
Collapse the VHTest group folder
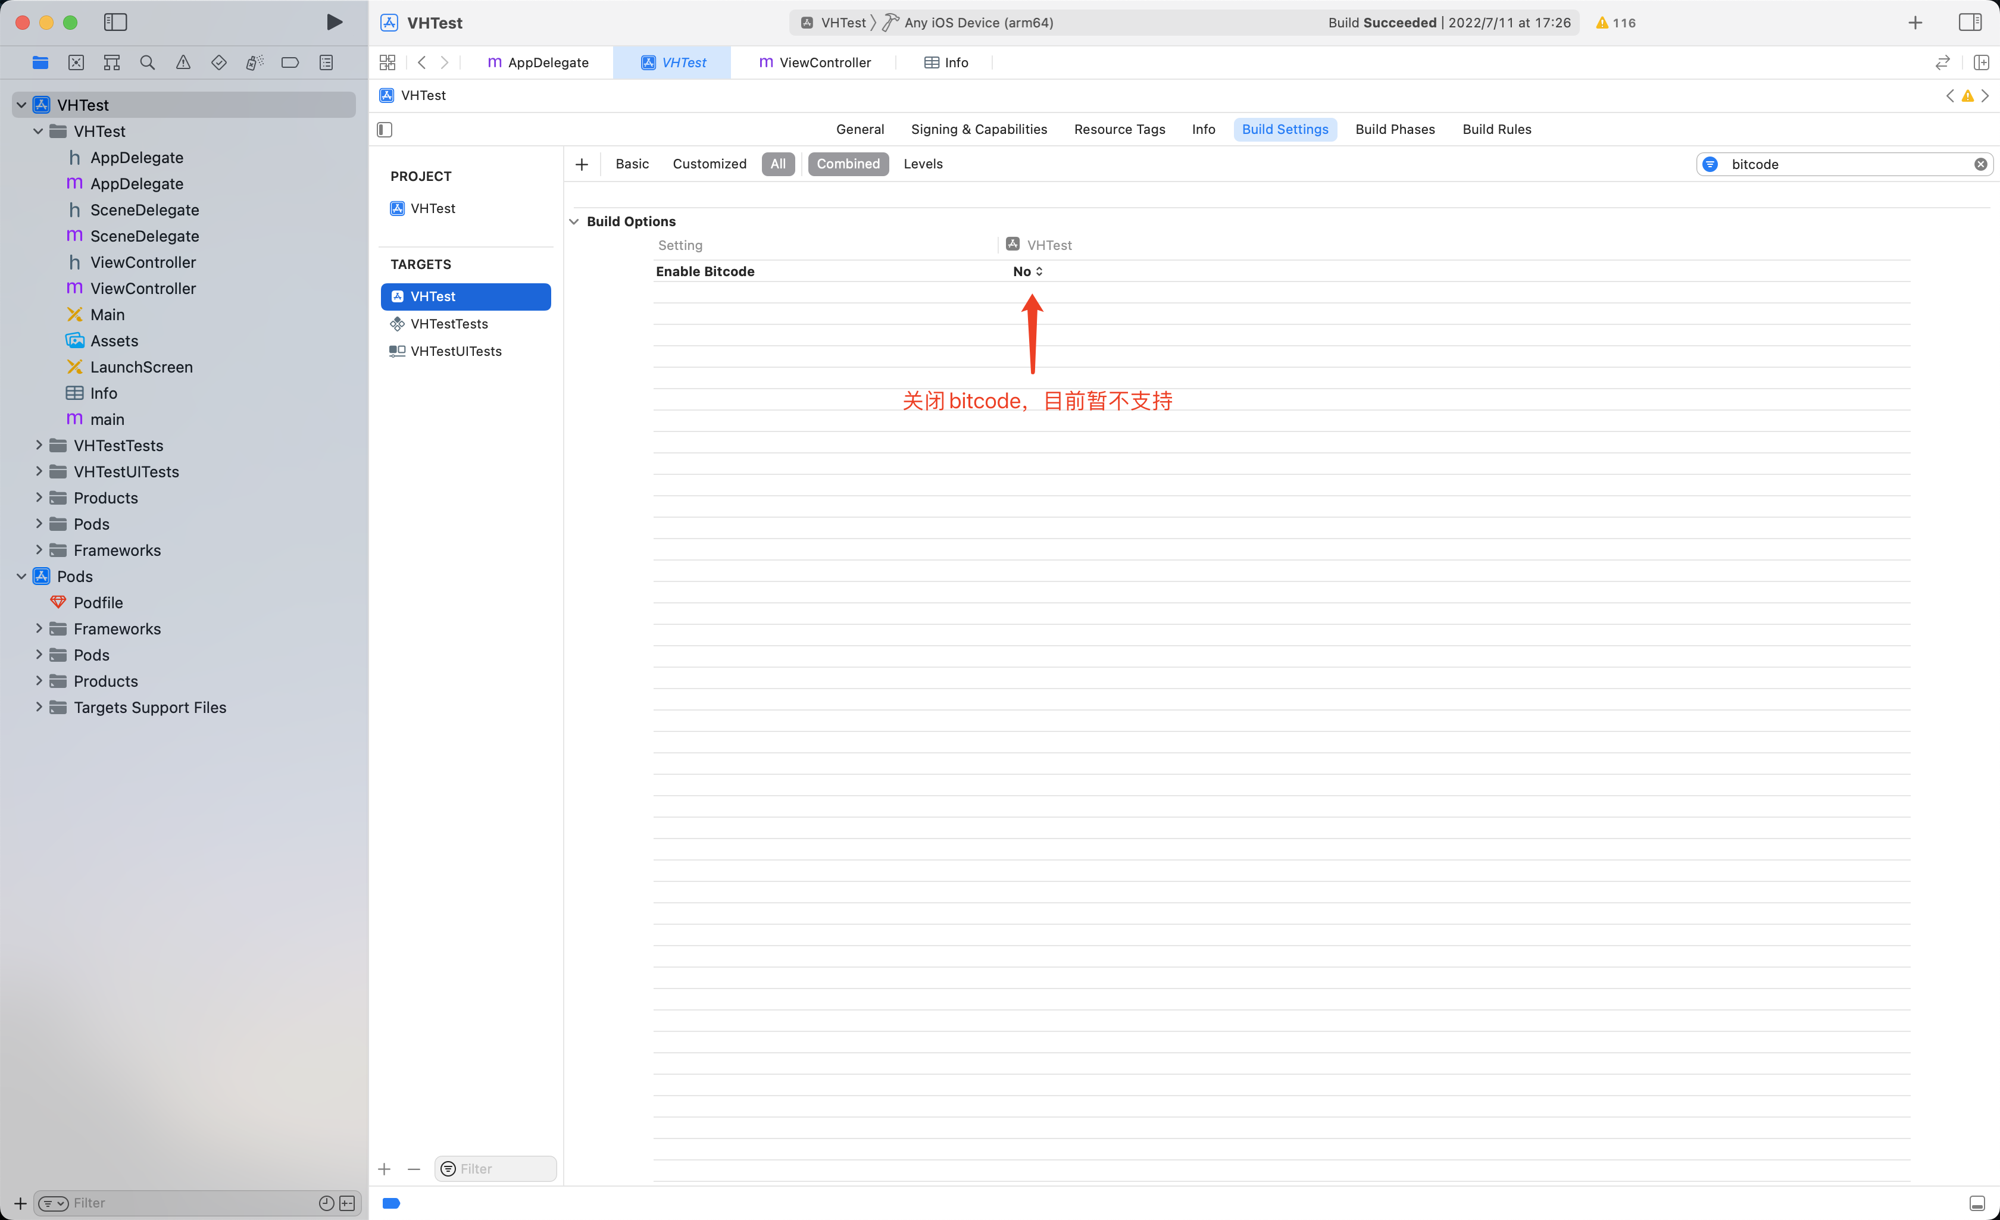pyautogui.click(x=38, y=131)
